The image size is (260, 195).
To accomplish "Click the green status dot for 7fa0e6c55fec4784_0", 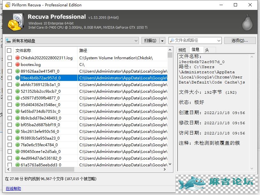I will pos(18,145).
